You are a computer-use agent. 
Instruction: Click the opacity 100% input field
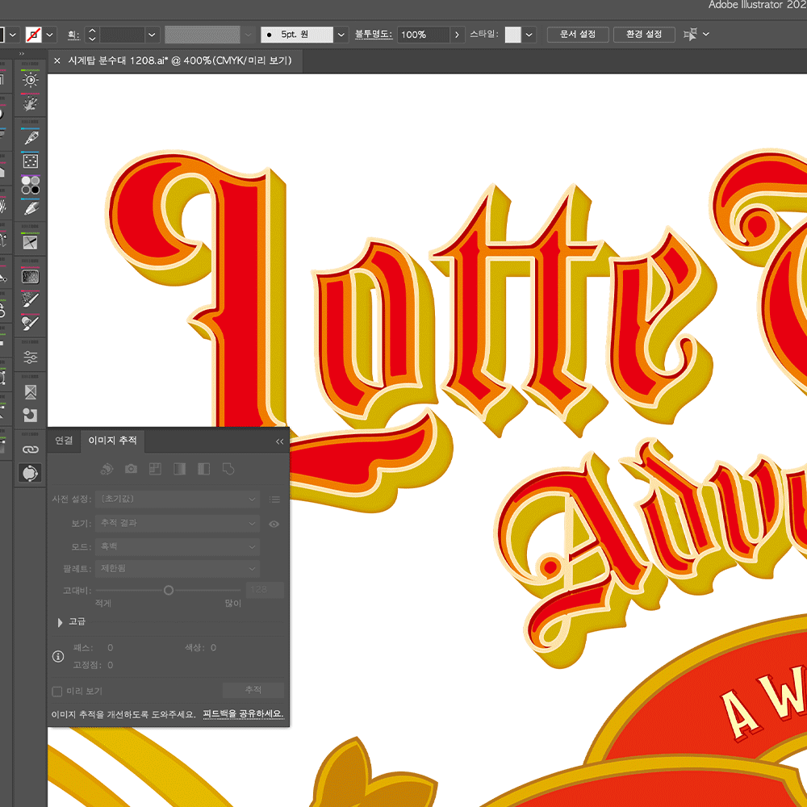423,35
